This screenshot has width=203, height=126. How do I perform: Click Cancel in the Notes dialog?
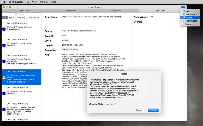pos(139,110)
